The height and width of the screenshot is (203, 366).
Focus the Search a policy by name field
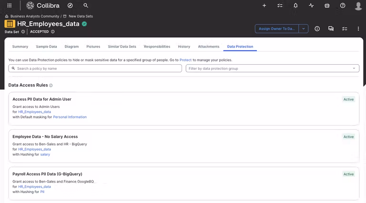pos(95,68)
